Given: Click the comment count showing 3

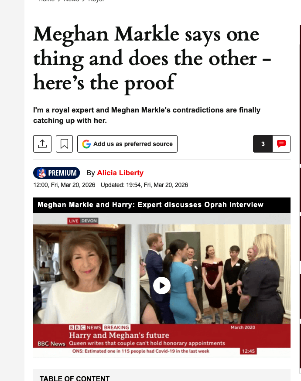Looking at the screenshot, I should pyautogui.click(x=263, y=144).
